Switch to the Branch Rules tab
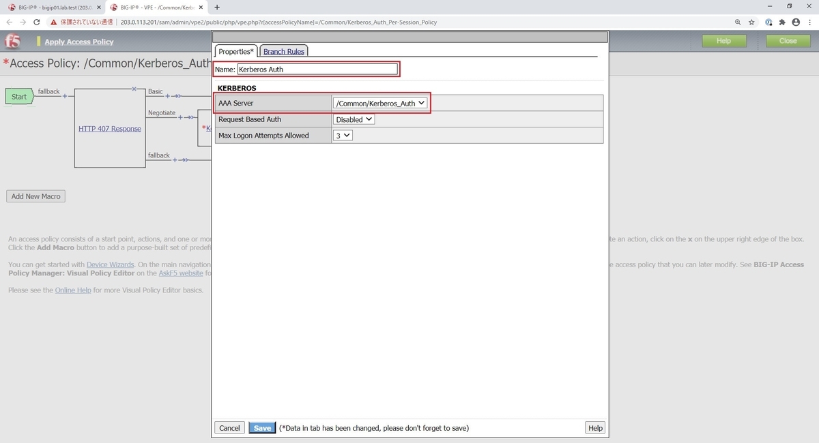This screenshot has height=443, width=819. pos(284,51)
